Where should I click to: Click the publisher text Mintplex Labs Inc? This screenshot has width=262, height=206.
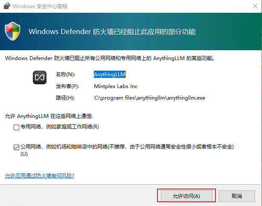pyautogui.click(x=116, y=86)
